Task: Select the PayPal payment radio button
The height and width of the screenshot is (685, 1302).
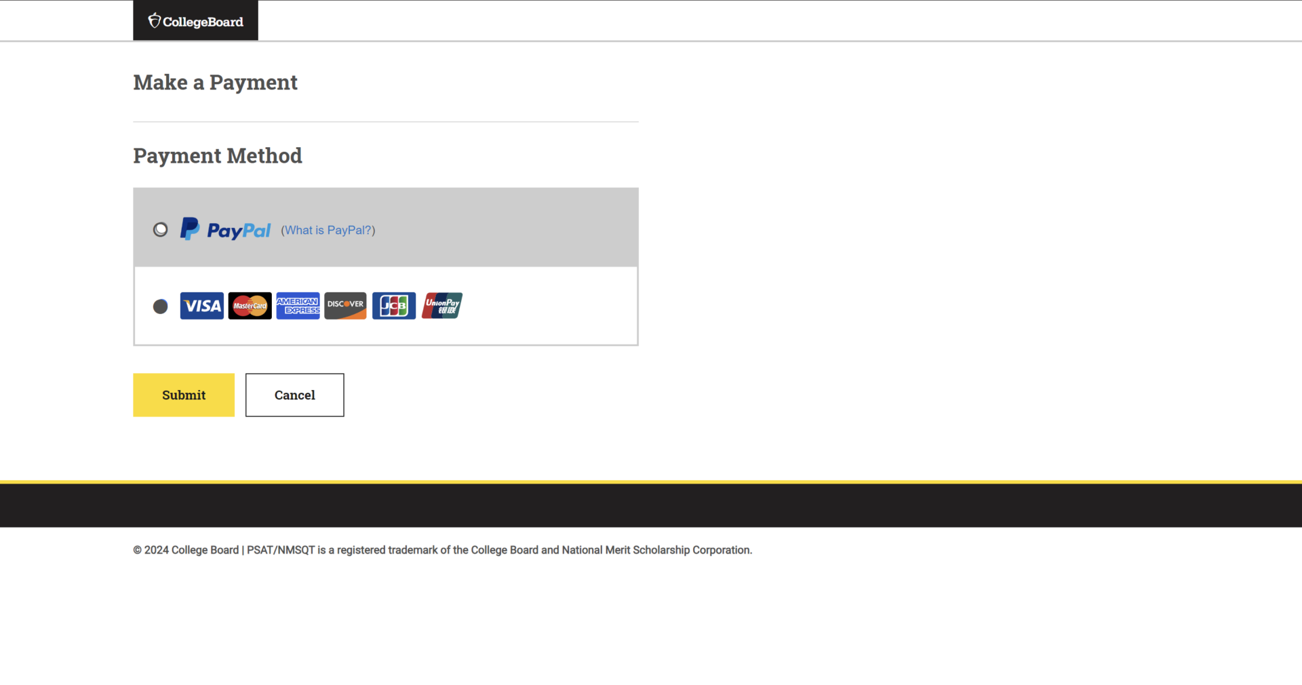Action: pos(160,229)
